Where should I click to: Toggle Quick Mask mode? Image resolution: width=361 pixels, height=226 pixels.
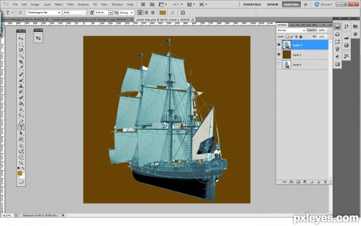[21, 182]
